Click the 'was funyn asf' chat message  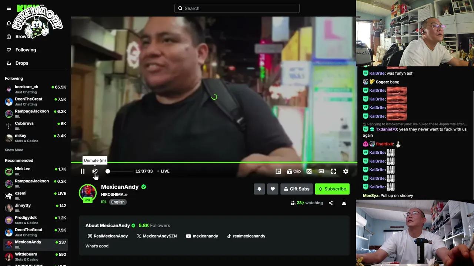coord(400,73)
